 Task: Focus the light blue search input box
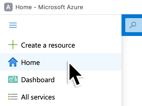[134, 25]
